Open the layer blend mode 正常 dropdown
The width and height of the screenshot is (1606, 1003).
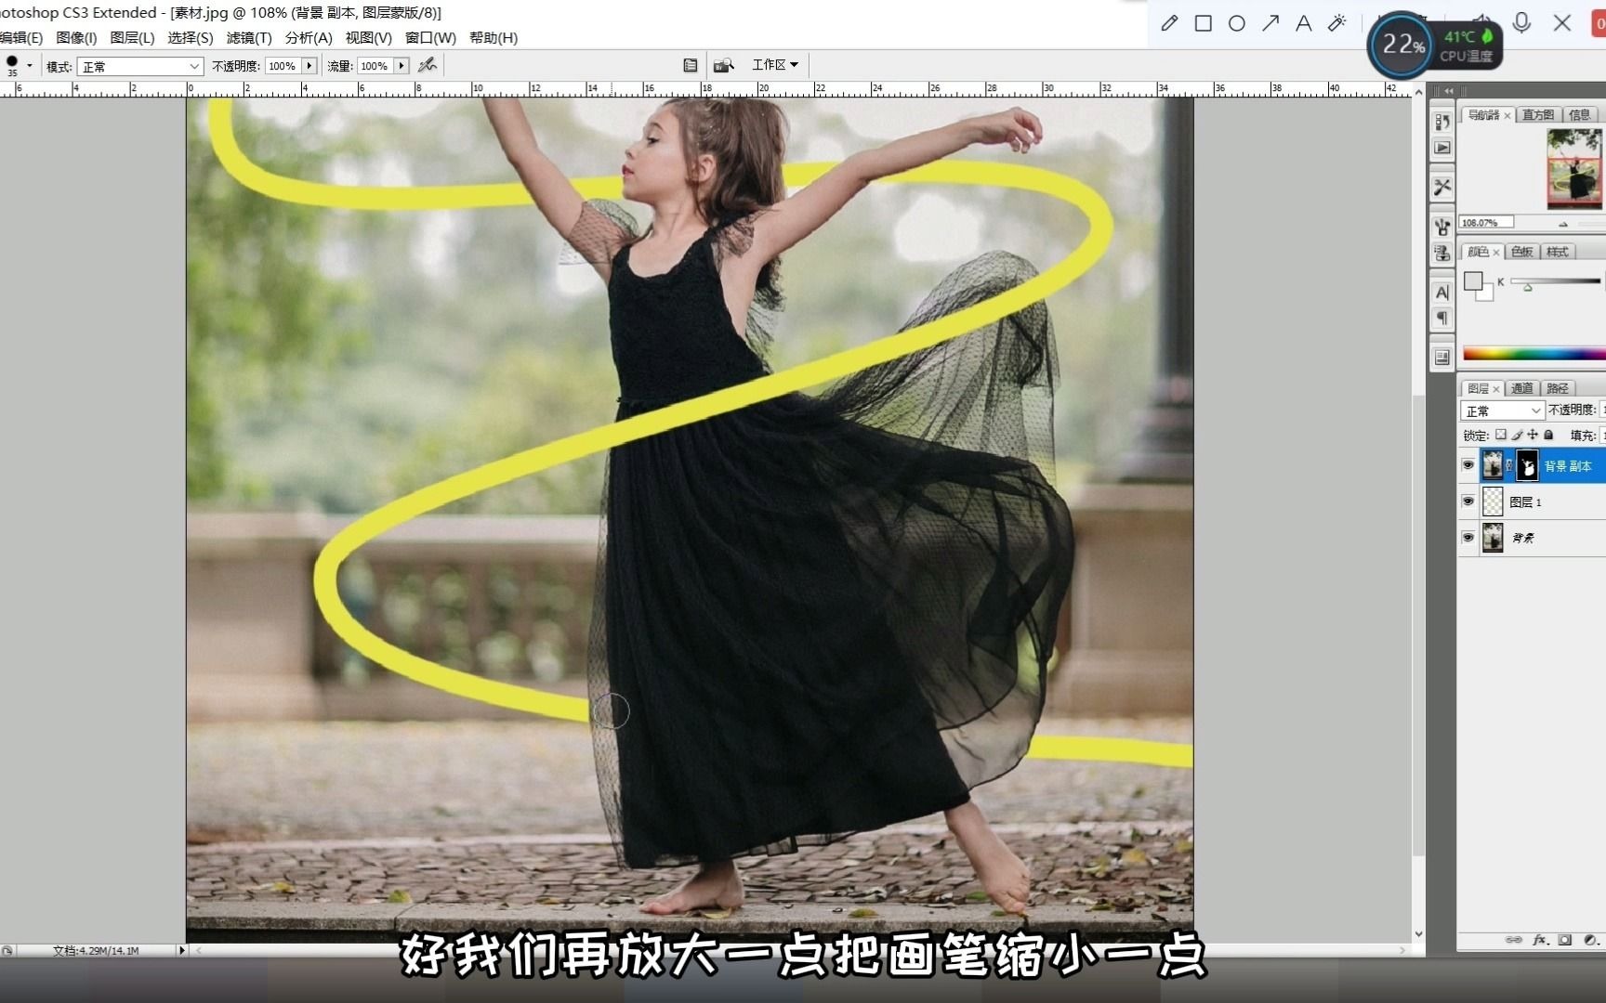click(x=1503, y=410)
